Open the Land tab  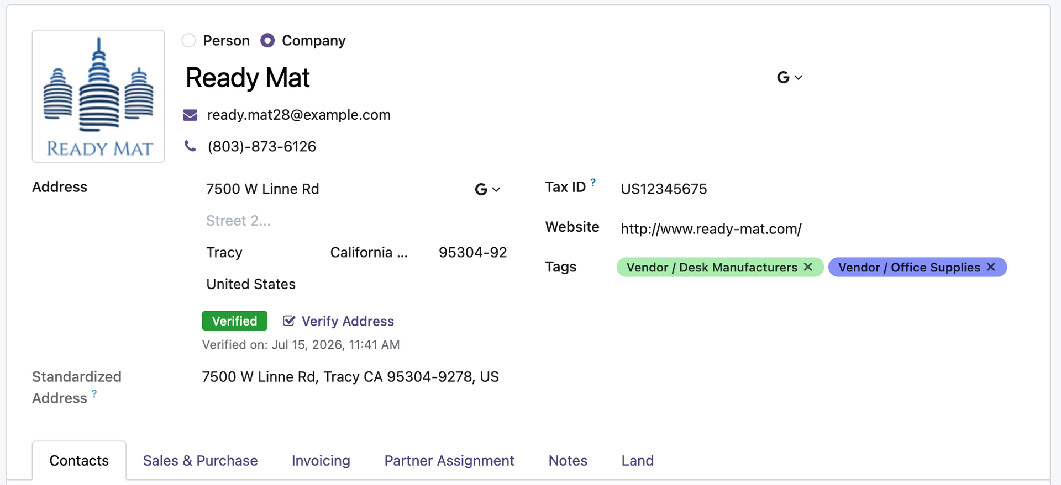click(x=638, y=461)
